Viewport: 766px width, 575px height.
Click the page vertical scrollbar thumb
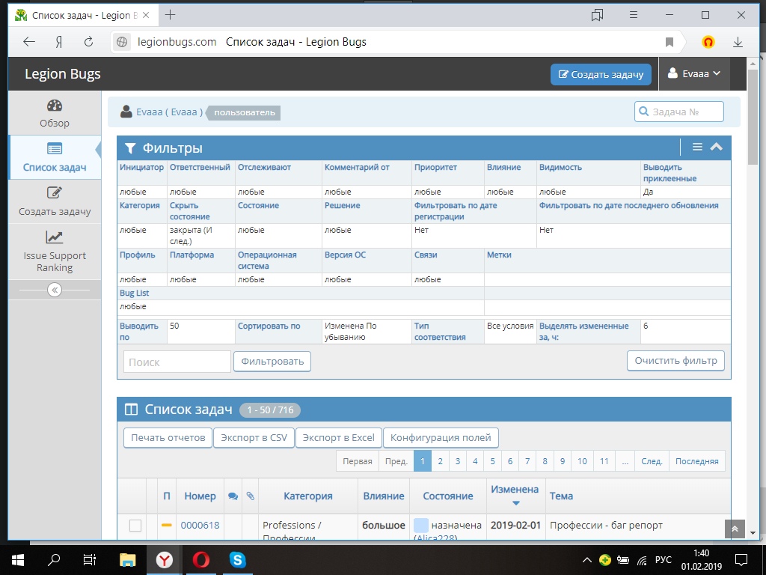pos(753,116)
